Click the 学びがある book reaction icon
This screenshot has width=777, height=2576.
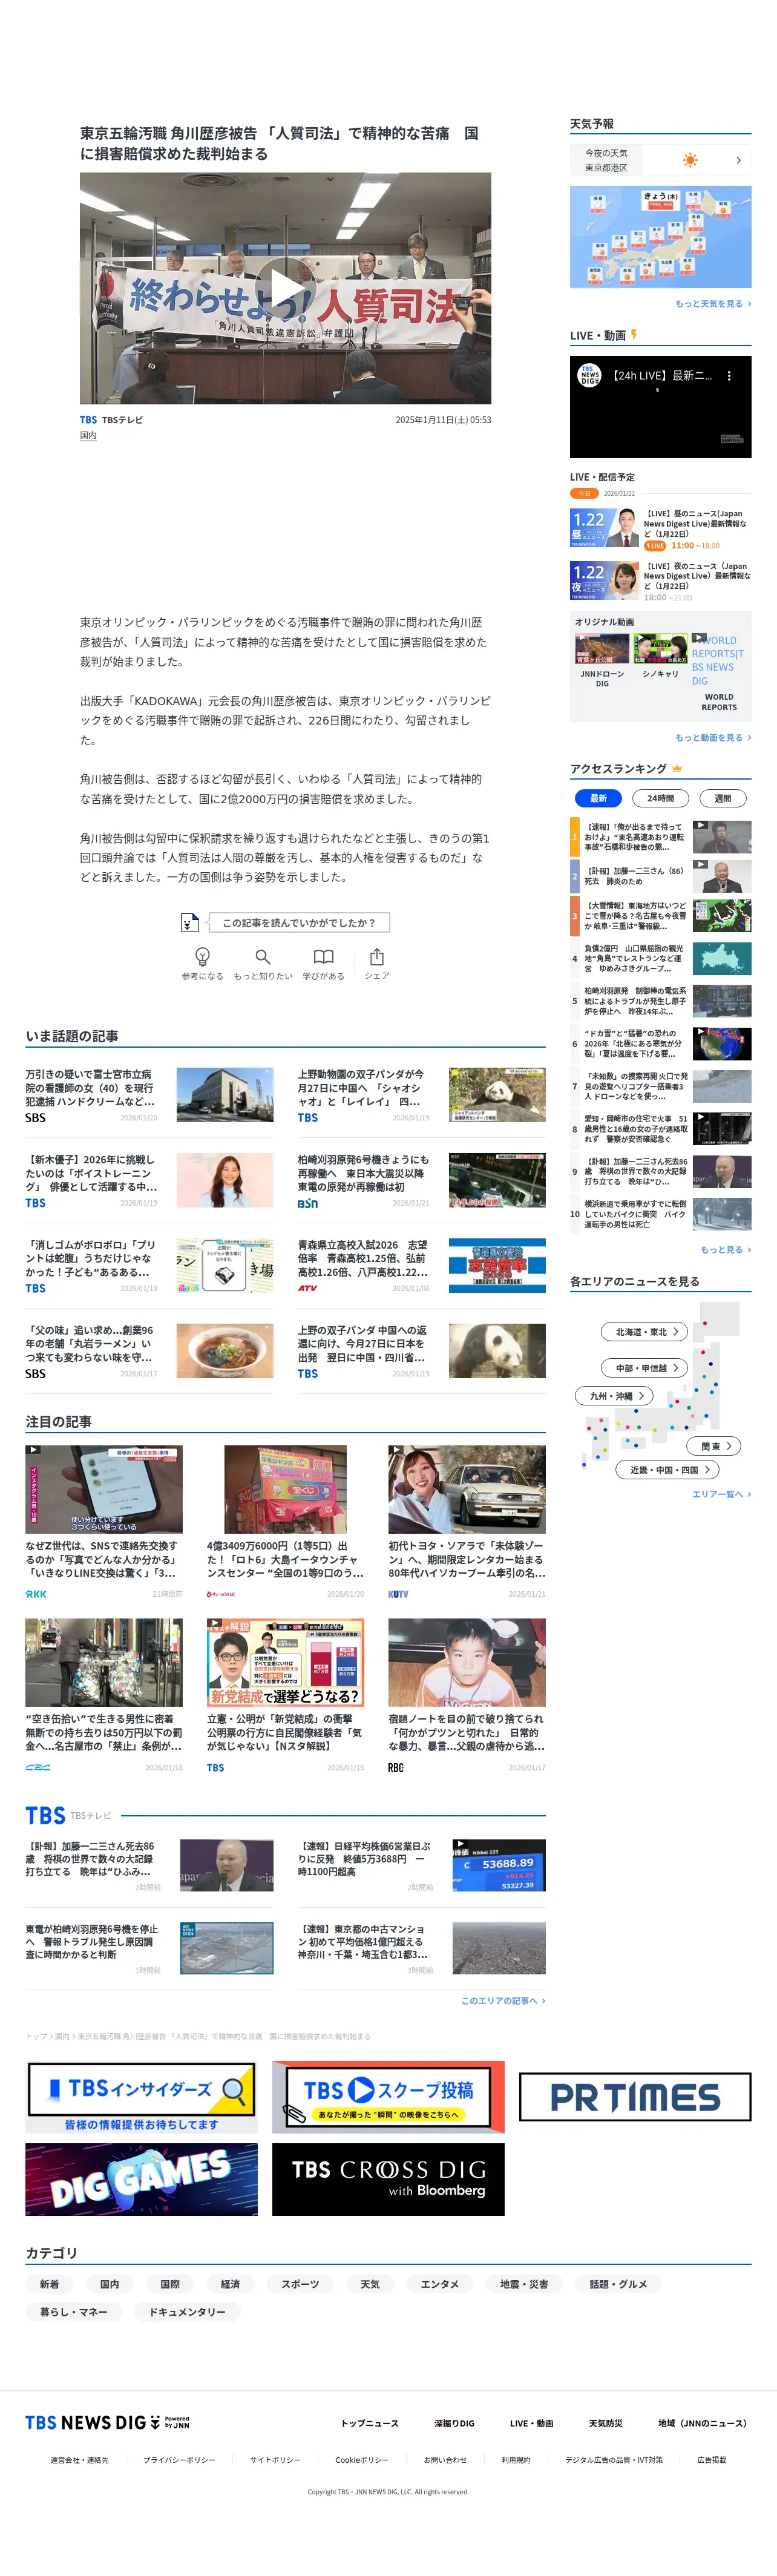click(323, 956)
